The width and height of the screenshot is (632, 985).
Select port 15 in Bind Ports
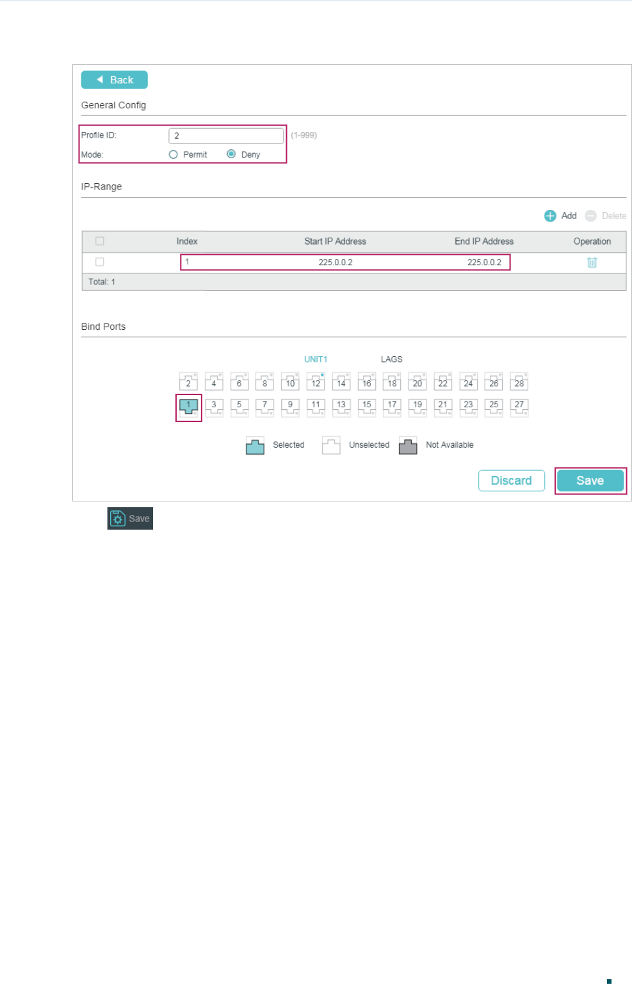click(x=366, y=407)
